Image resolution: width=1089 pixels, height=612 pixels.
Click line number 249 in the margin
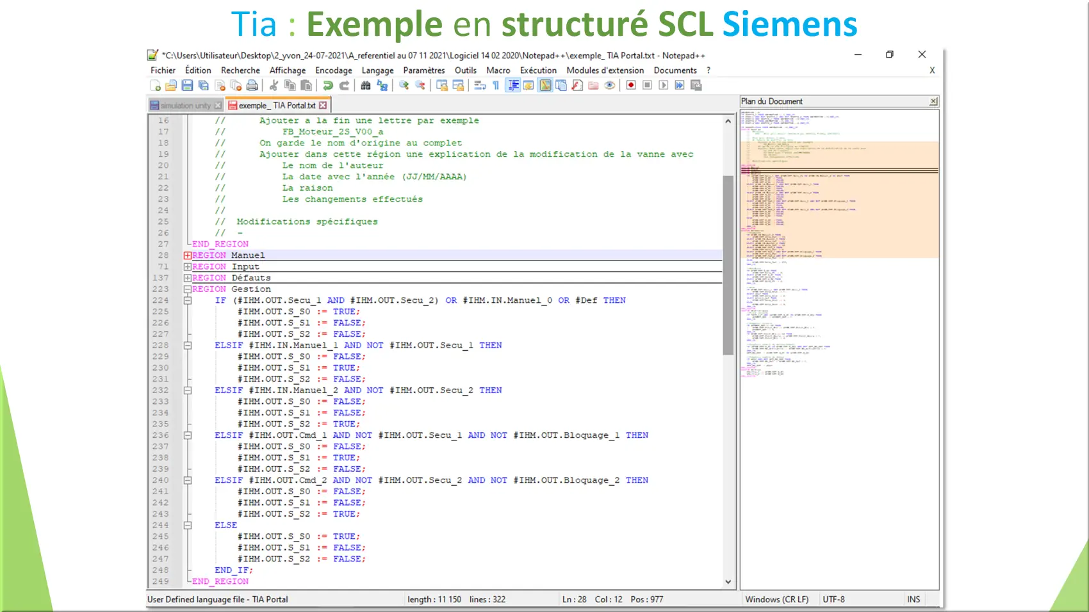pyautogui.click(x=161, y=581)
